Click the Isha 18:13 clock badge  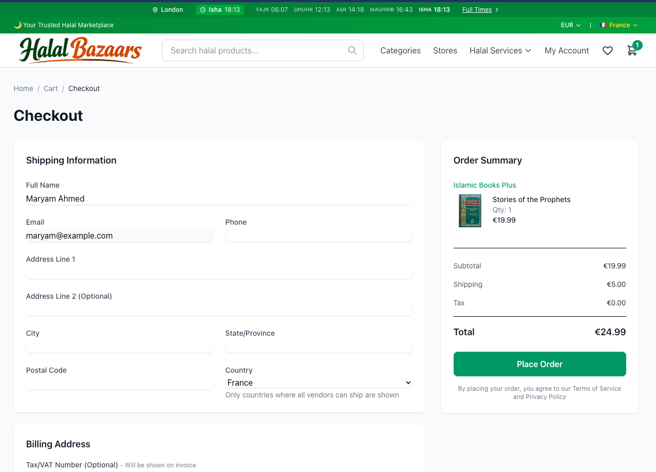(x=220, y=10)
